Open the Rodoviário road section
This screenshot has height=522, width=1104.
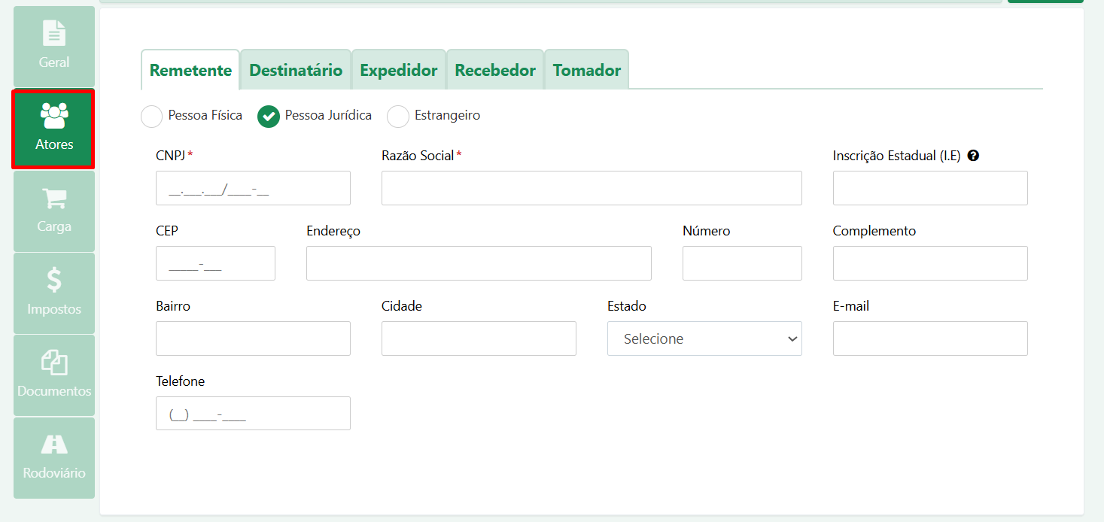(54, 457)
